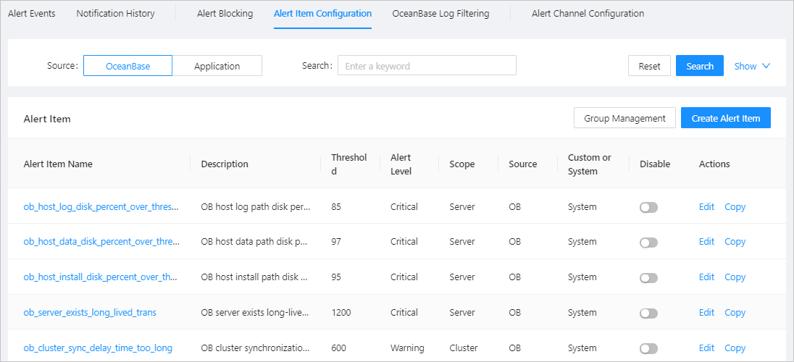
Task: Open Group Management
Action: click(624, 118)
